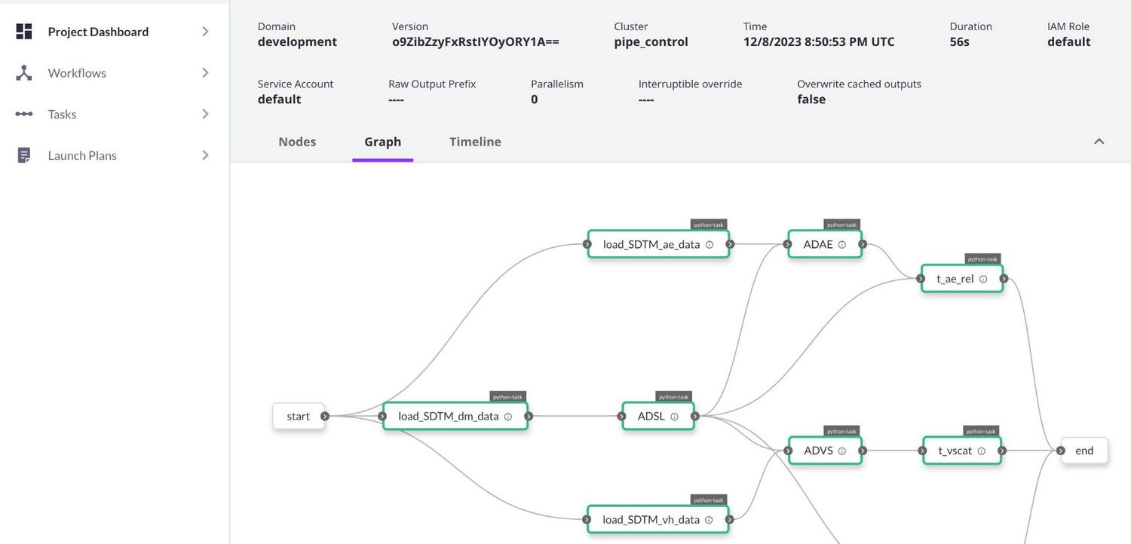The image size is (1131, 544).
Task: Open the info icon on the ADSL node
Action: click(674, 415)
